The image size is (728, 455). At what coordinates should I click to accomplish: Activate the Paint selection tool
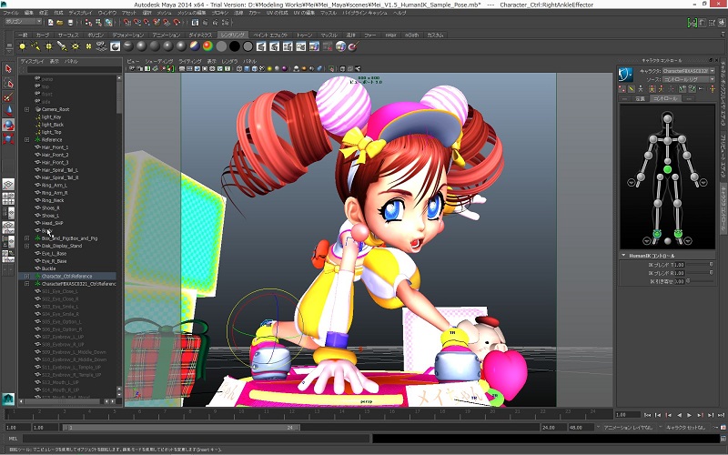click(8, 97)
